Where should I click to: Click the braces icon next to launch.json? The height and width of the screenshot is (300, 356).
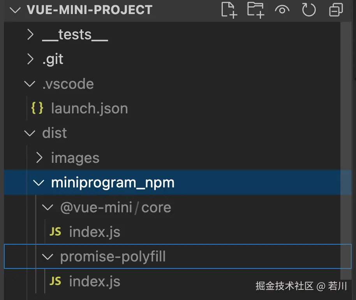click(x=38, y=108)
